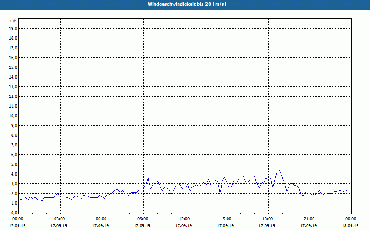Click the "21:00" time axis label
Image resolution: width=370 pixels, height=231 pixels.
309,219
